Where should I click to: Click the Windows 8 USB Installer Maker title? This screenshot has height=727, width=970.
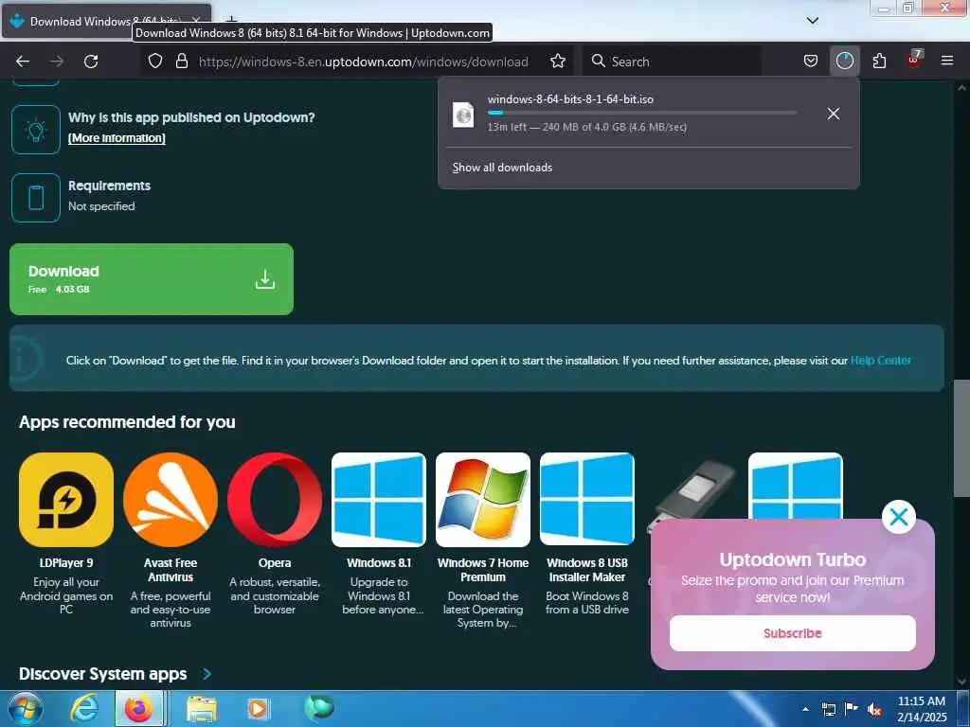click(x=587, y=570)
